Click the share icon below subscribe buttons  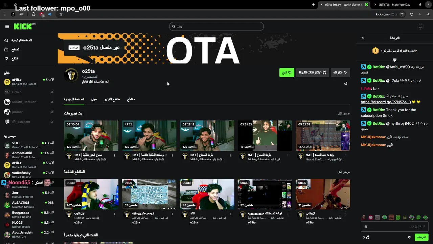[x=345, y=84]
